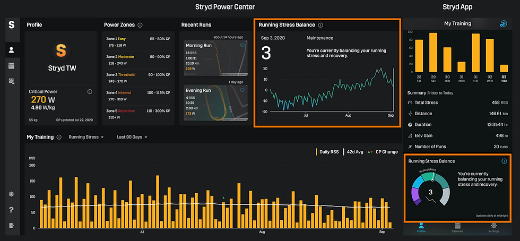Open the help question mark icon

coord(12,210)
